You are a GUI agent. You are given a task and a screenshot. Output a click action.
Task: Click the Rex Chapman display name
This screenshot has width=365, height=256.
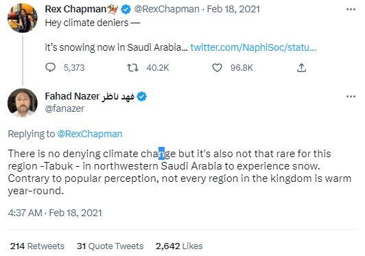coord(75,10)
